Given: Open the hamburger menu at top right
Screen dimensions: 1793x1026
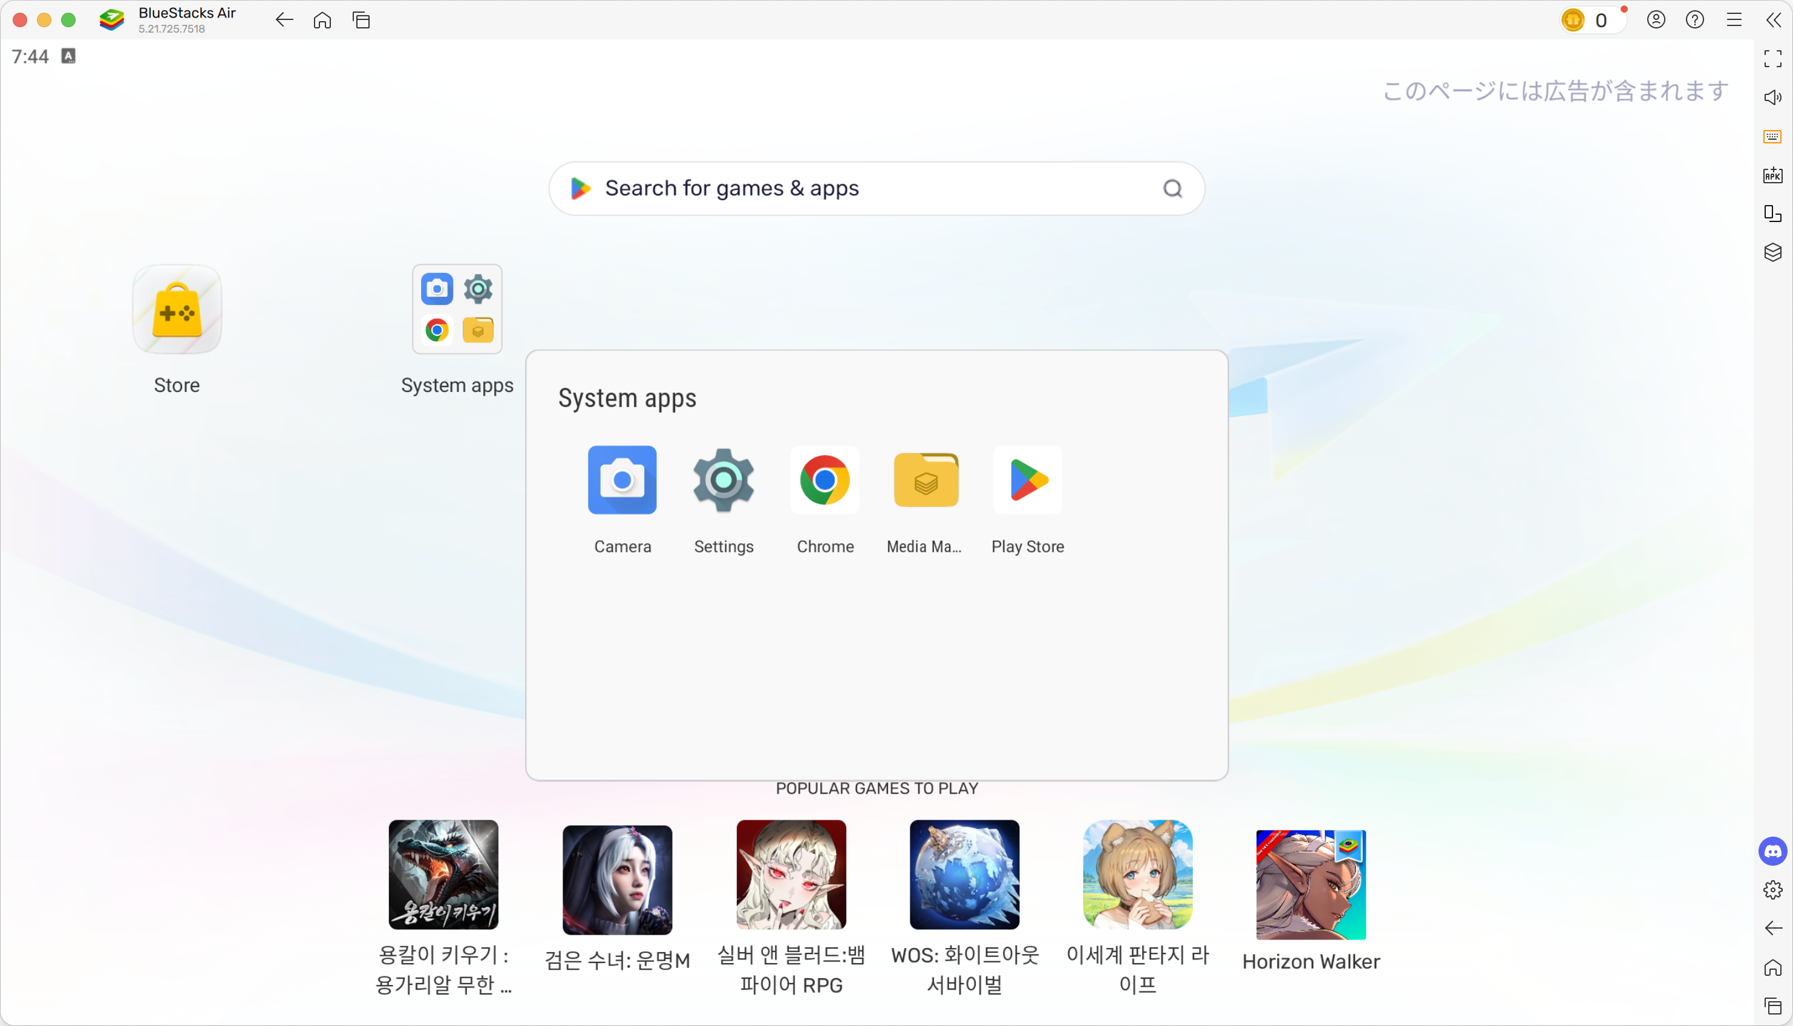Looking at the screenshot, I should point(1734,20).
